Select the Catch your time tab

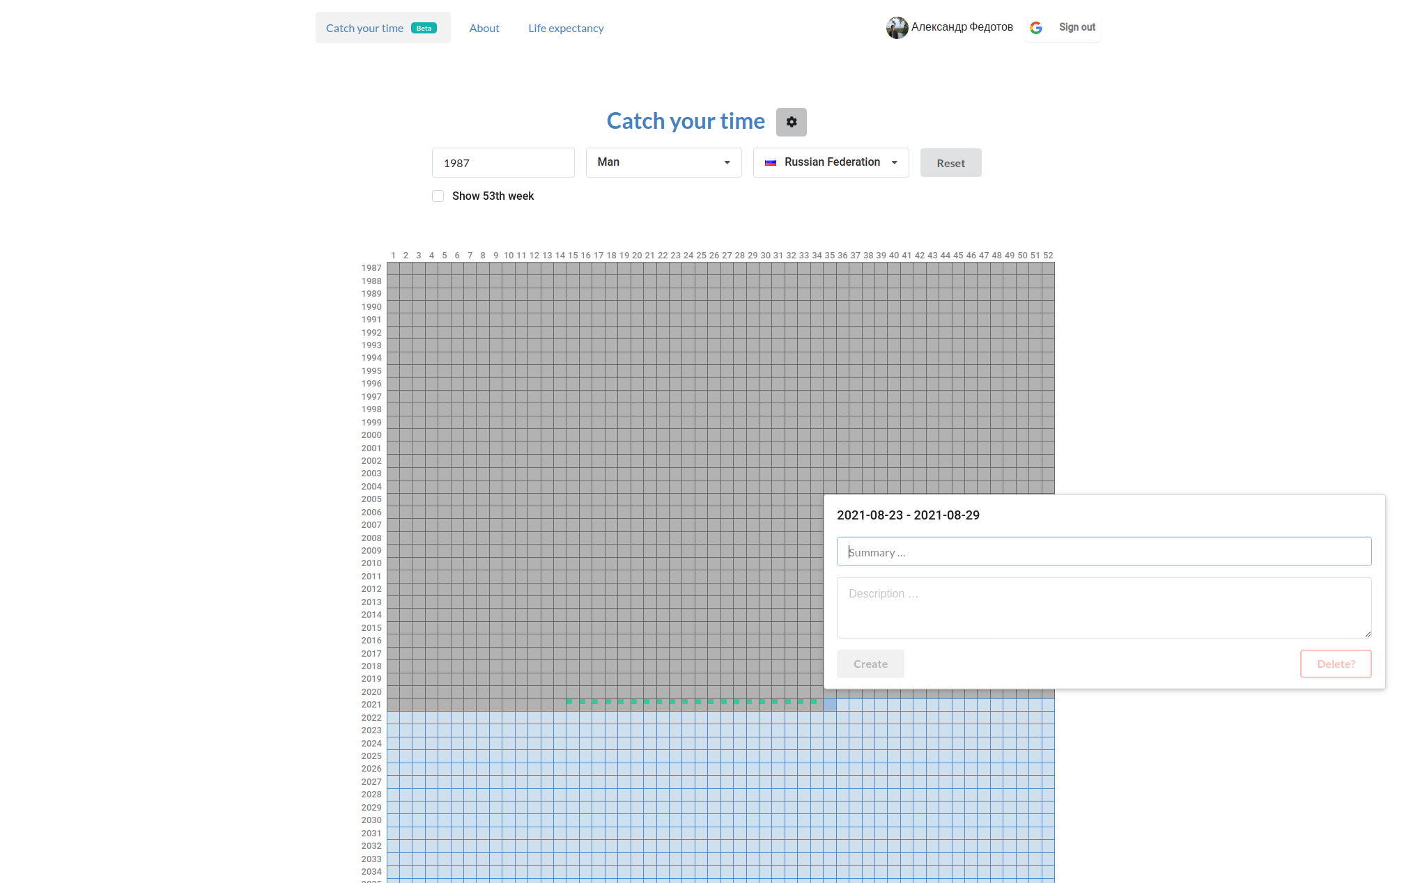(x=365, y=29)
